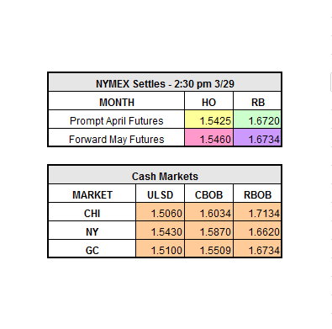Select pink cell with 1.5460
332x329 pixels.
tap(208, 139)
